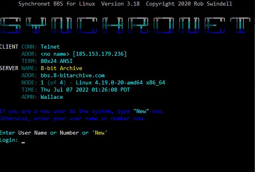Click the 'CONN:' field label
The image size is (255, 172).
point(29,47)
